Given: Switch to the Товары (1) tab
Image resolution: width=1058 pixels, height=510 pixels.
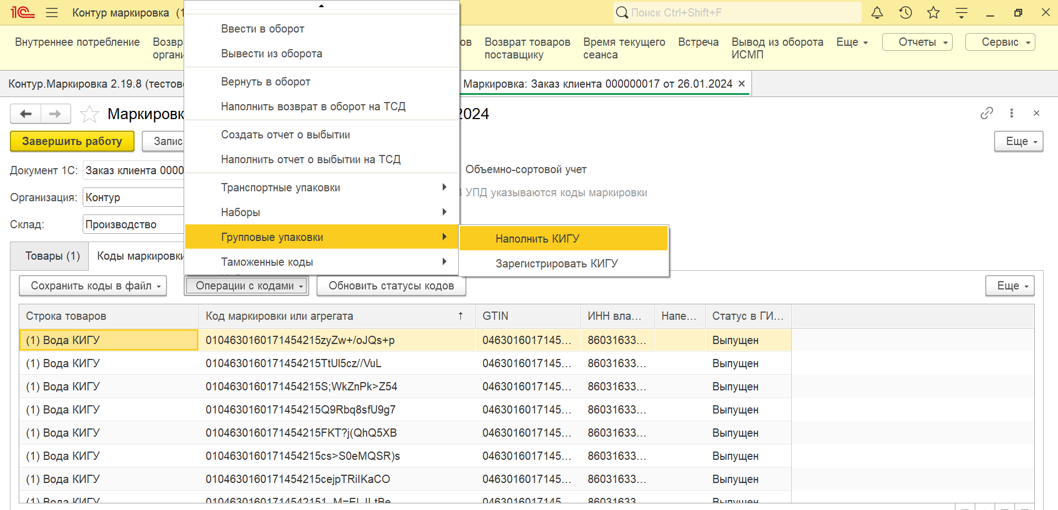Looking at the screenshot, I should pyautogui.click(x=50, y=256).
